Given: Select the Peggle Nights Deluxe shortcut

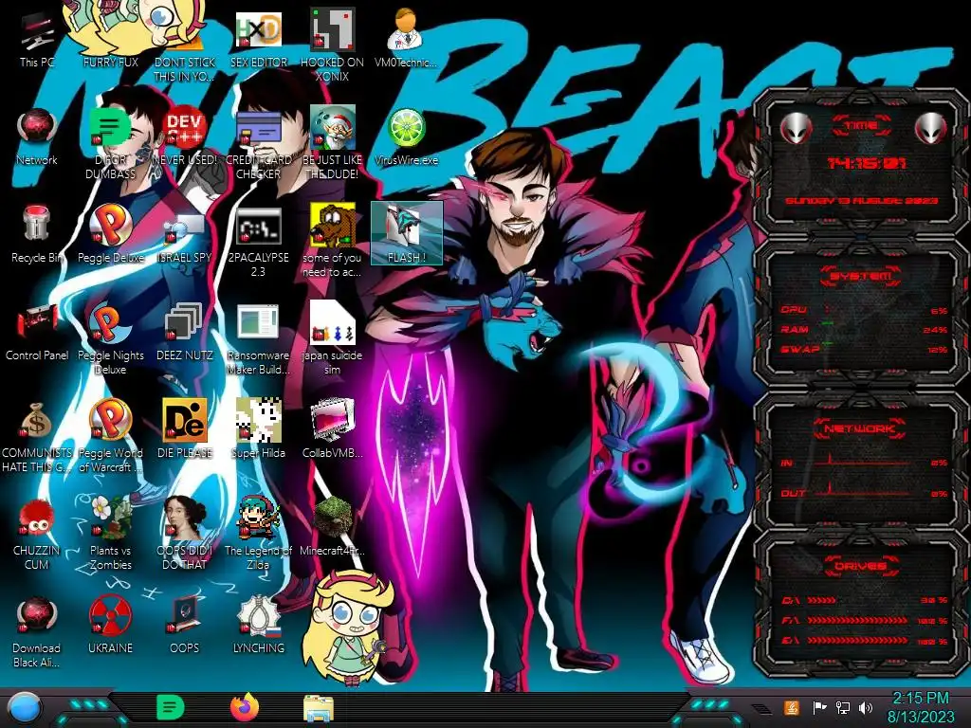Looking at the screenshot, I should (x=111, y=339).
